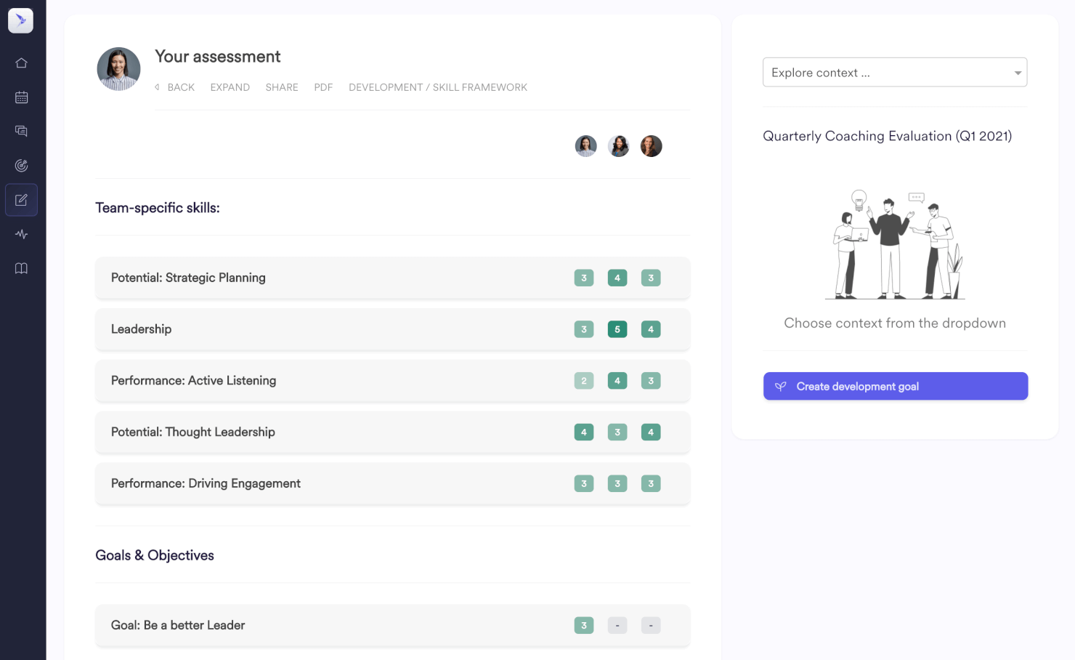Click the middle score 4 badge in Strategic Planning
Screen dimensions: 1075x660
click(x=617, y=278)
